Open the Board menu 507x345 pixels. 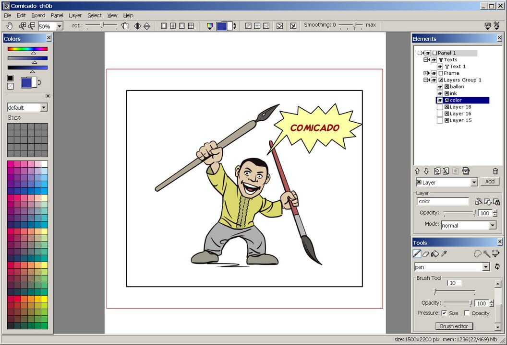pos(38,15)
